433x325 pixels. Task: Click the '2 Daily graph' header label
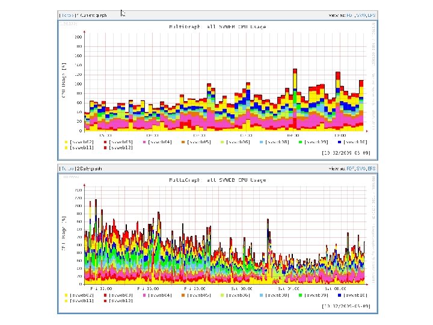pos(90,169)
